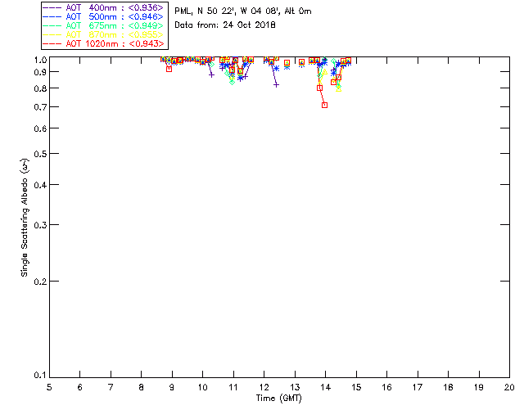
Task: Click the AOT 675nm legend entry
Action: 104,25
